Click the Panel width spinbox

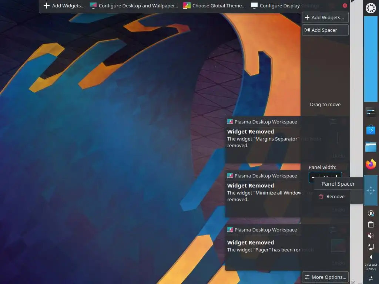pos(325,177)
